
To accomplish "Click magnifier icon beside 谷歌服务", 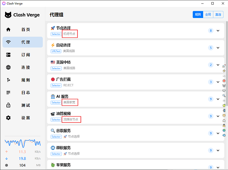I will [53, 131].
